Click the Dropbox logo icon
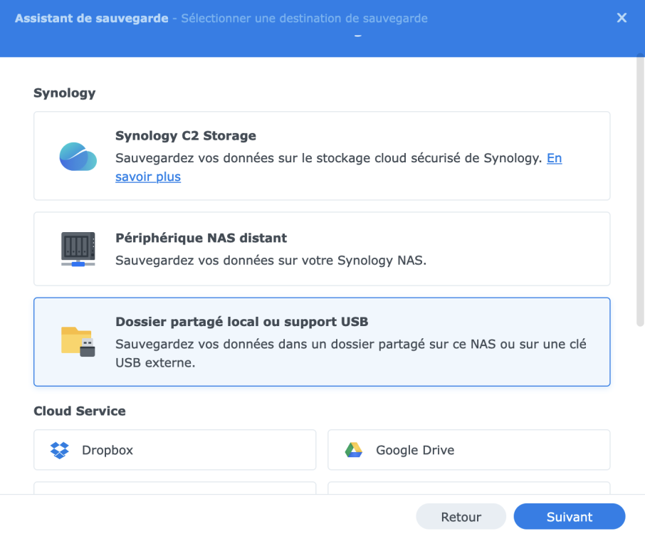 point(60,450)
